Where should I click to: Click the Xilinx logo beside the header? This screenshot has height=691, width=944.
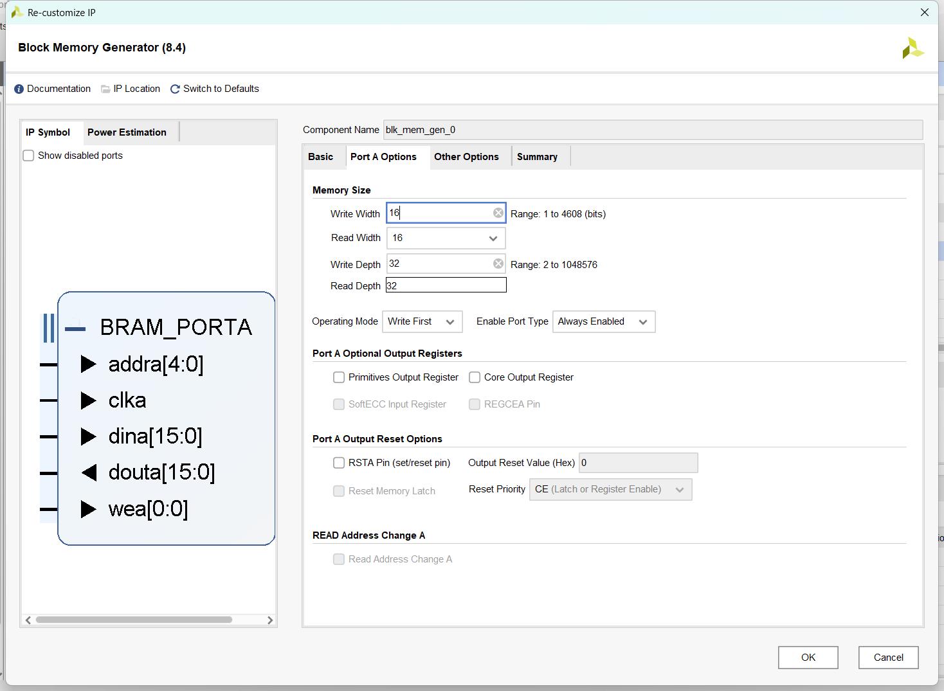tap(913, 48)
